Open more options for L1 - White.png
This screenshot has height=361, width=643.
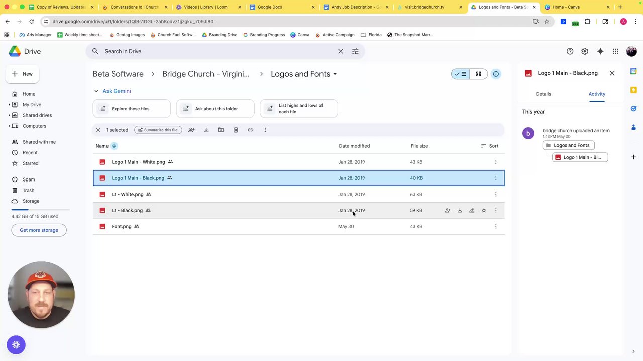(x=496, y=194)
